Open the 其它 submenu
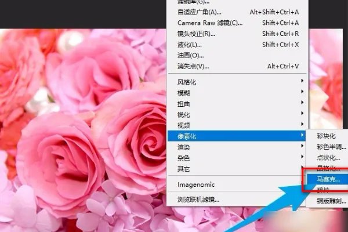This screenshot has width=348, height=232. pos(237,169)
